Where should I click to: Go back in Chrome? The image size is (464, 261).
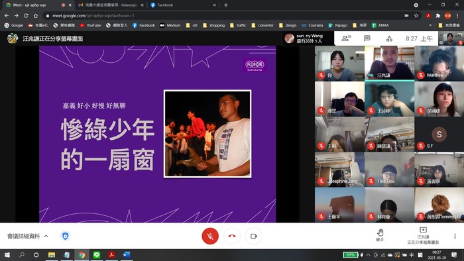tap(7, 16)
